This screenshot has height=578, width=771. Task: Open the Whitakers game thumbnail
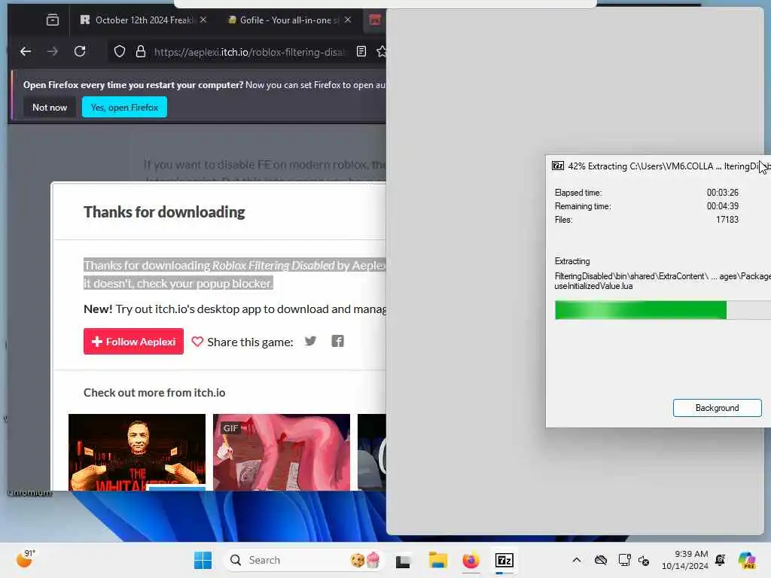pyautogui.click(x=137, y=452)
